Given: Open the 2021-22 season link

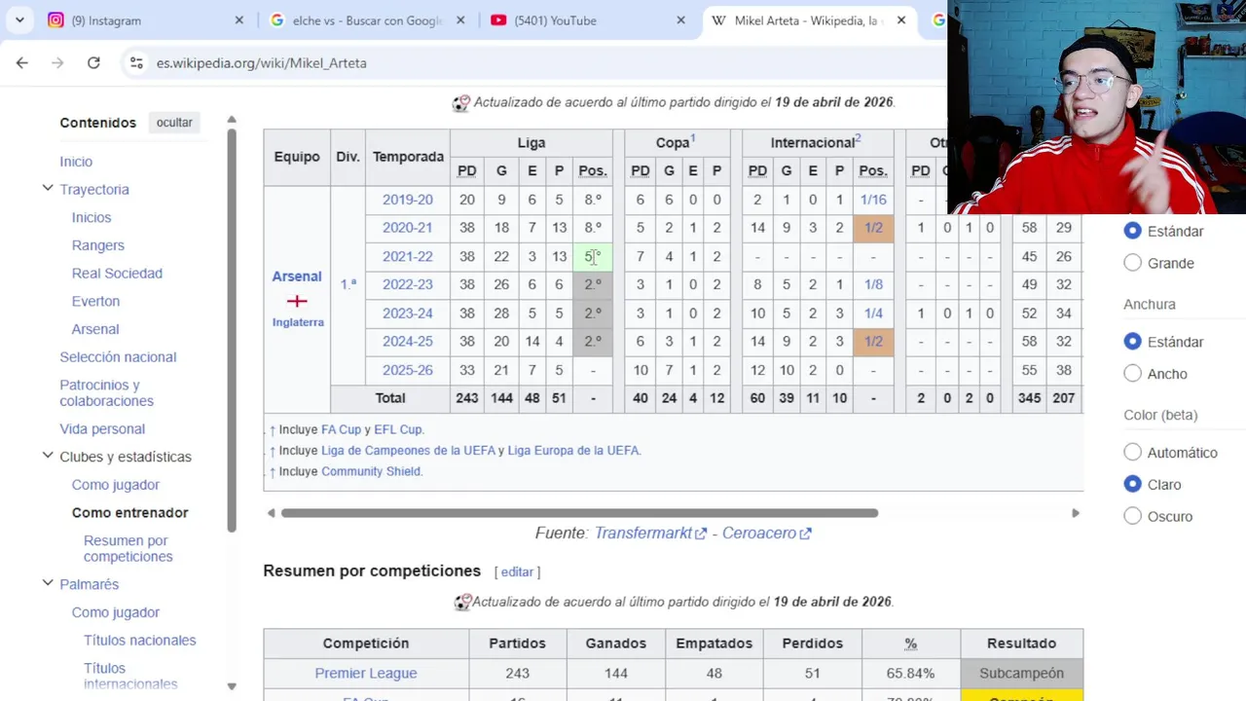Looking at the screenshot, I should pos(407,257).
